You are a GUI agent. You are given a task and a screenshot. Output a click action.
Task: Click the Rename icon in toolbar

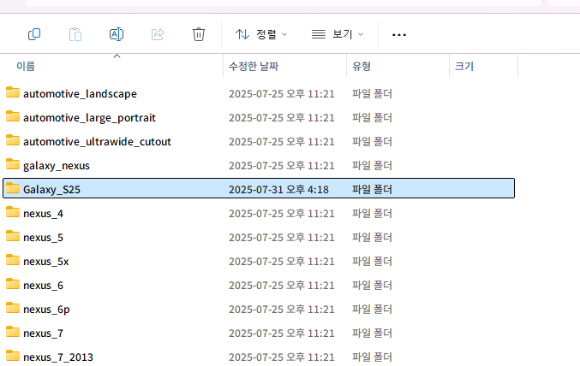(x=117, y=34)
